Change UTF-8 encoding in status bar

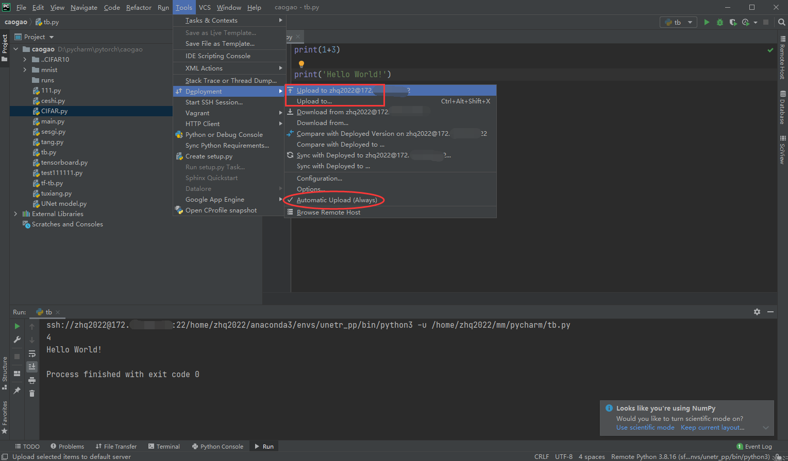pos(564,457)
